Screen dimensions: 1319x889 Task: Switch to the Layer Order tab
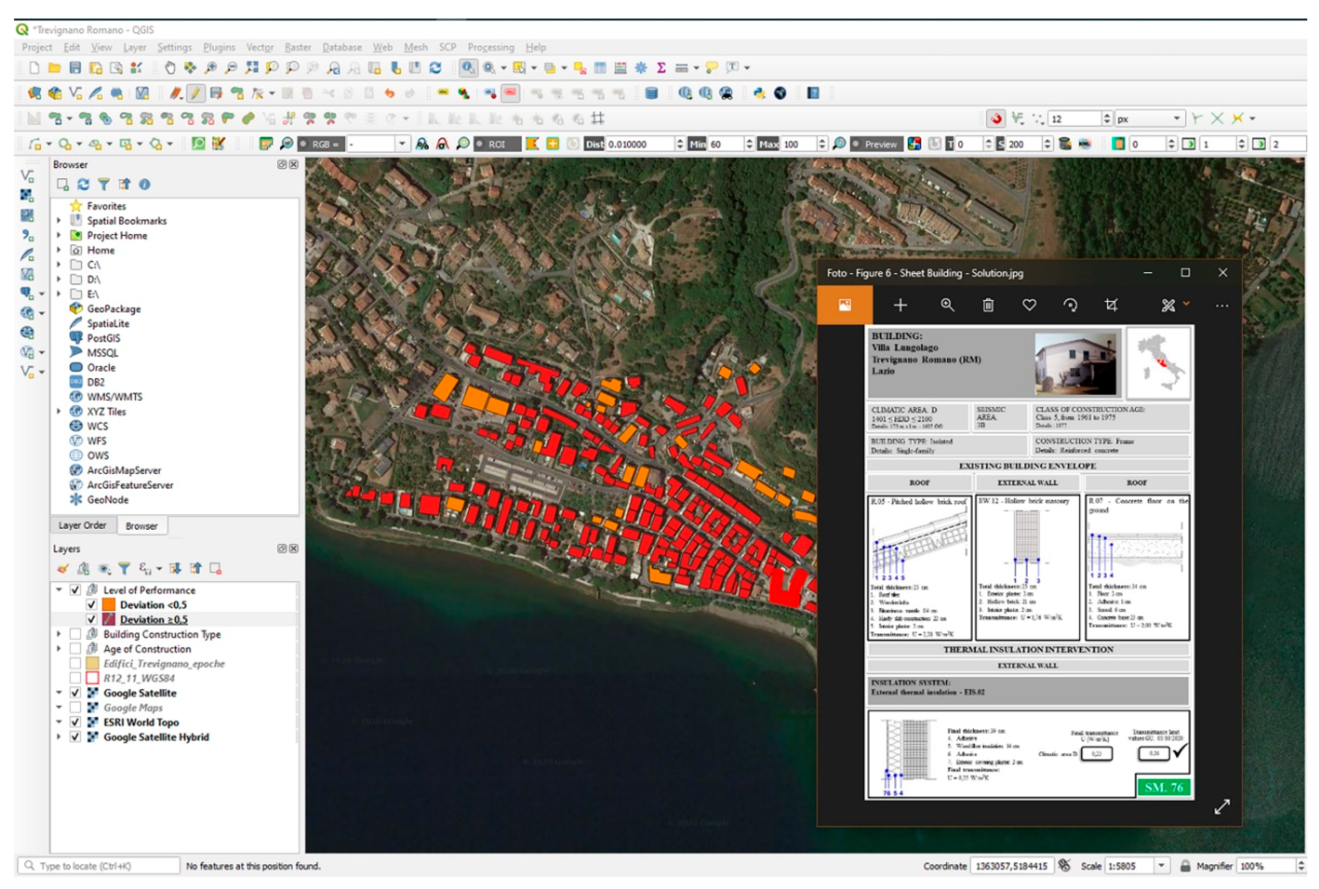coord(82,525)
